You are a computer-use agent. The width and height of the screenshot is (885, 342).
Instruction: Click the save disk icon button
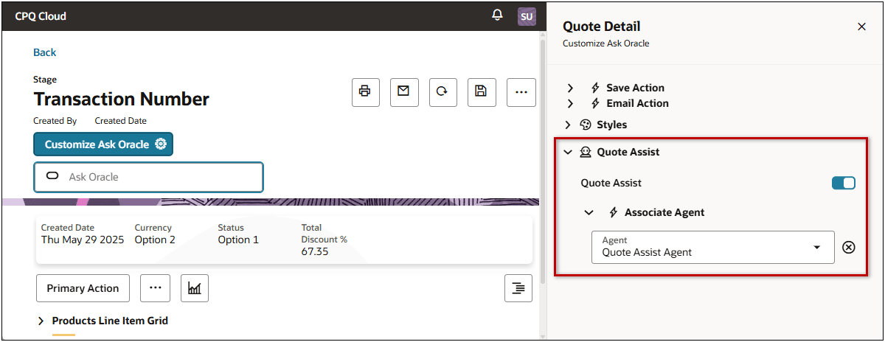[x=481, y=91]
